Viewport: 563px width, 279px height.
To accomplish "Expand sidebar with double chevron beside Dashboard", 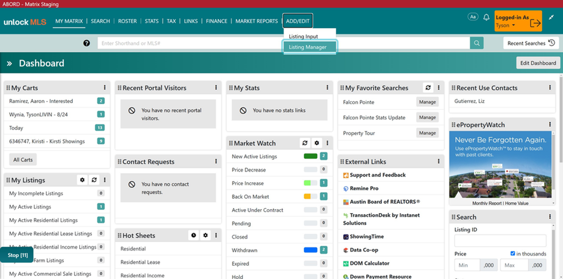I will coord(9,64).
